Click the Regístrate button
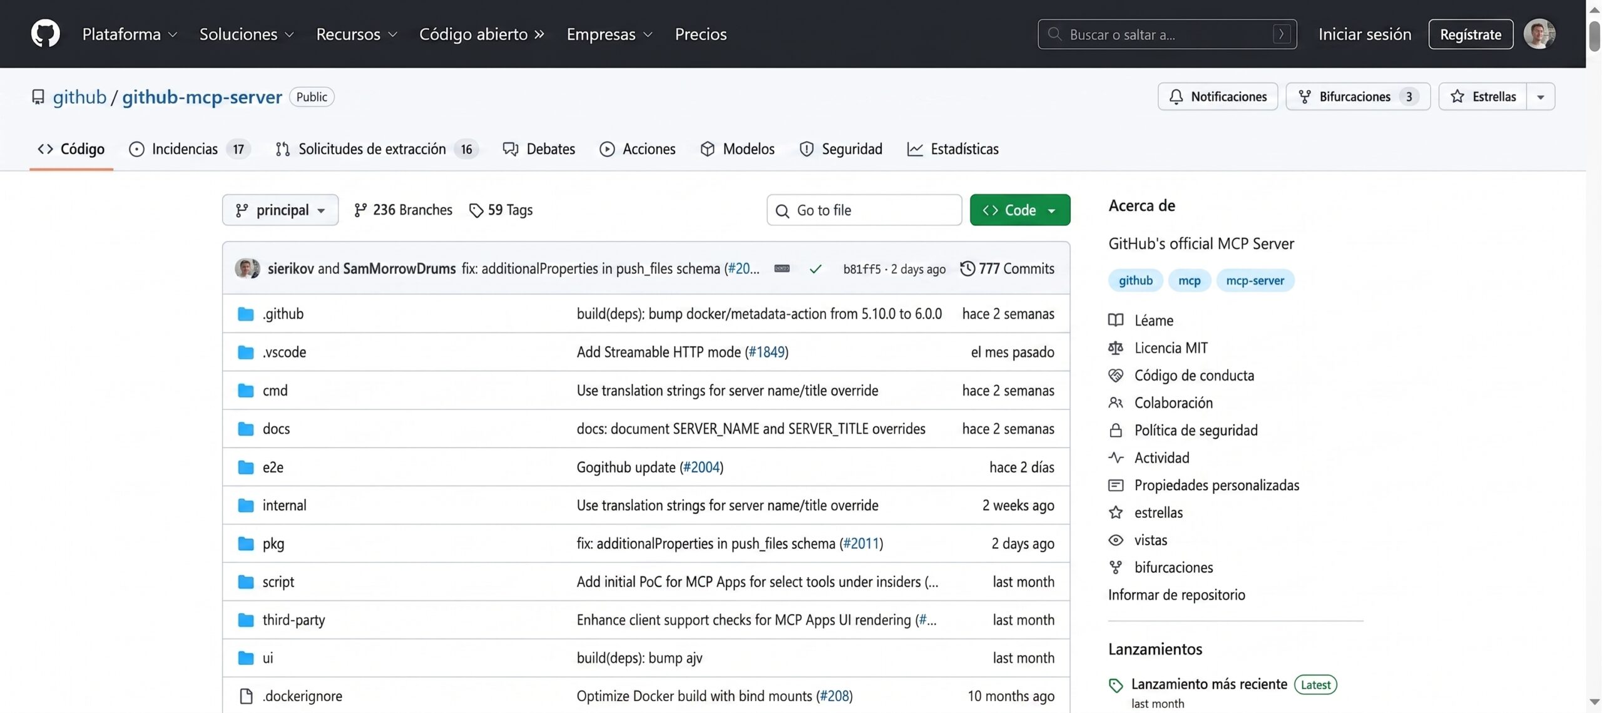The height and width of the screenshot is (713, 1602). coord(1471,34)
